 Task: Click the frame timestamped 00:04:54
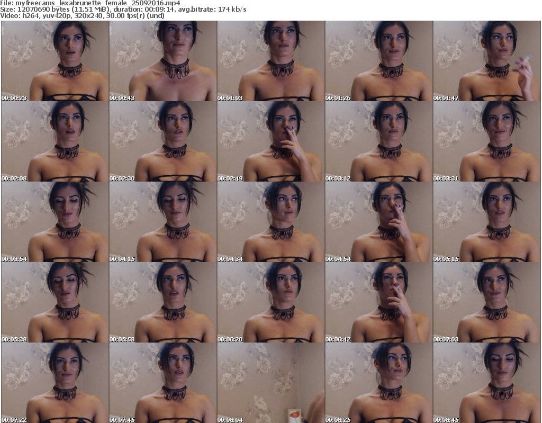pyautogui.click(x=379, y=222)
